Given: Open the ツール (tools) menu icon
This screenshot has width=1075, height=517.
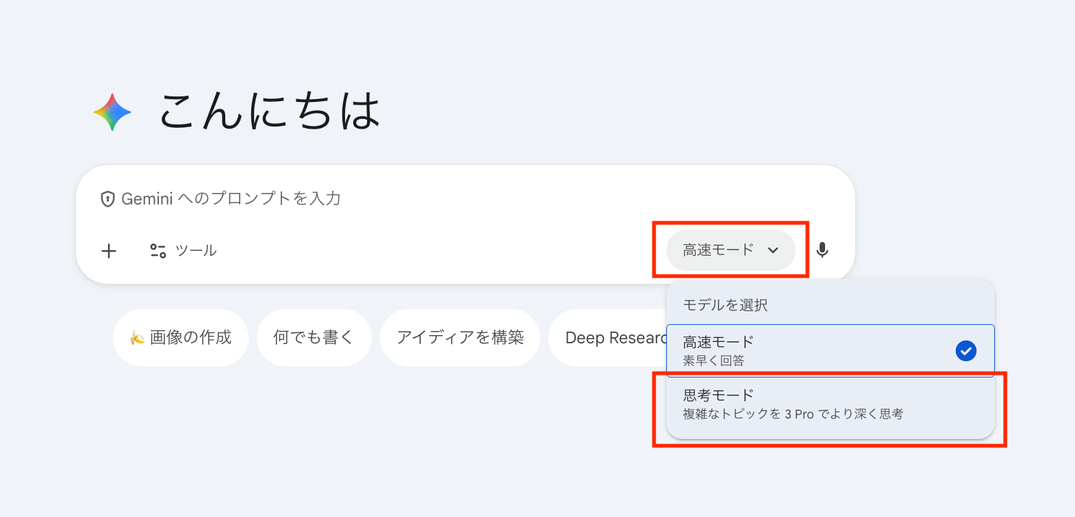Looking at the screenshot, I should point(158,250).
